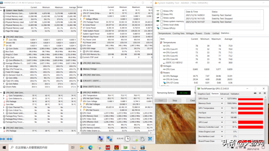
Task: Click Stop button in AIDA64
Action: click(x=174, y=100)
